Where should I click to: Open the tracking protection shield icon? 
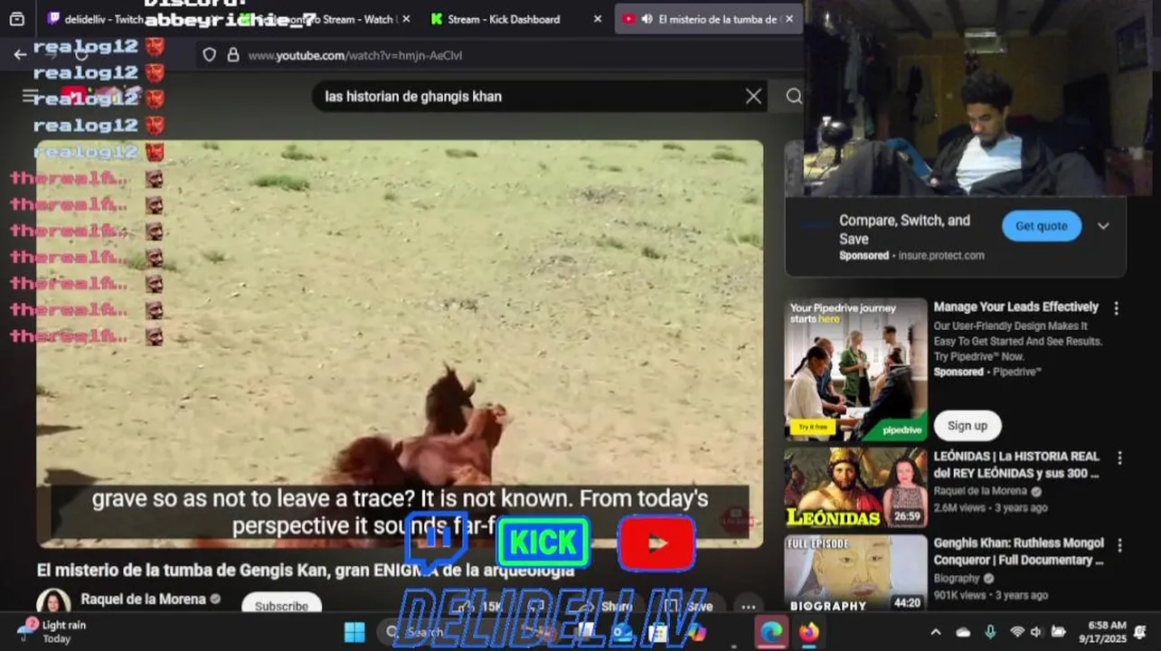pos(210,55)
